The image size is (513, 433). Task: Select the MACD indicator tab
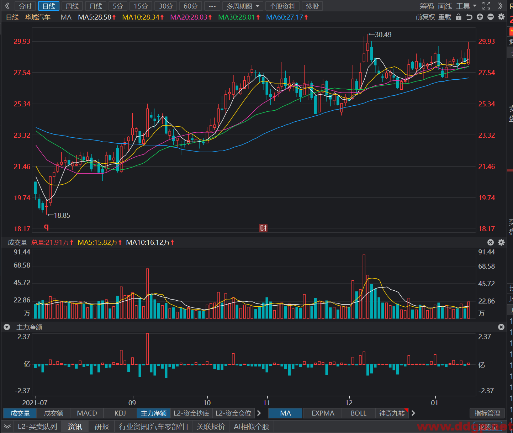87,413
